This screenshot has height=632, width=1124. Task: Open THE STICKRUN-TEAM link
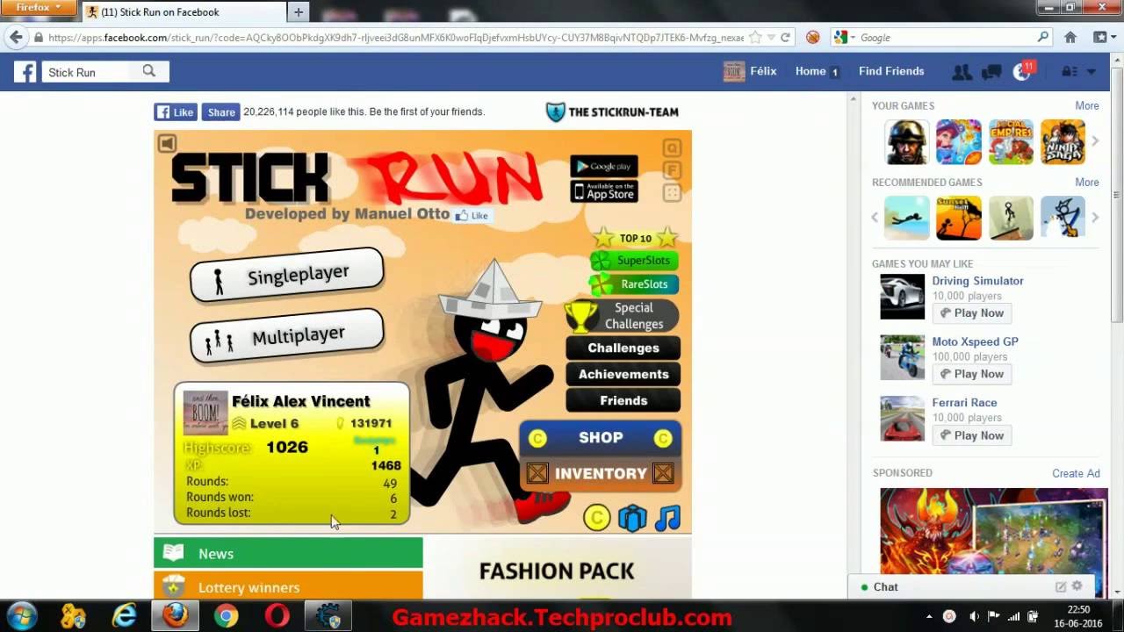pyautogui.click(x=612, y=112)
